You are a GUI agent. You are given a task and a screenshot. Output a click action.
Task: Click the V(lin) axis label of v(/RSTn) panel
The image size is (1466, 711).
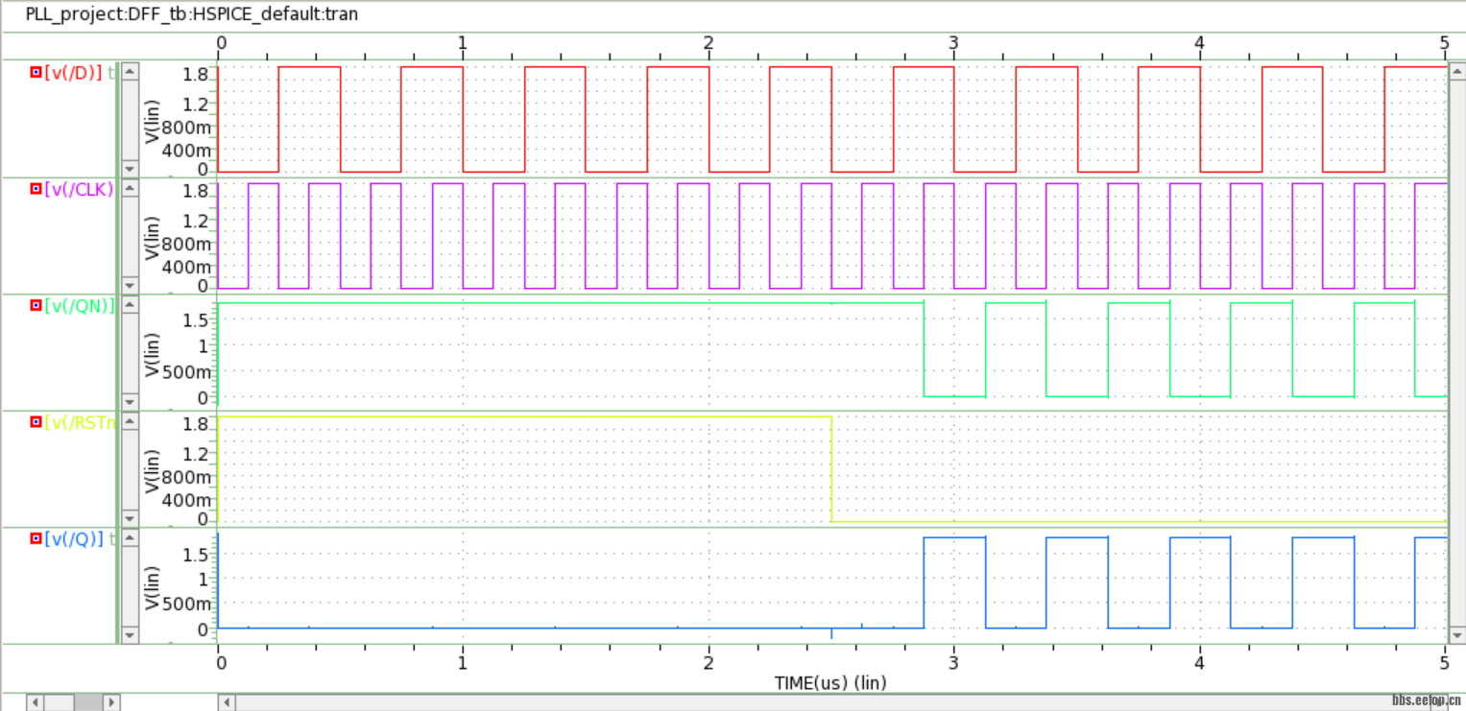coord(152,470)
